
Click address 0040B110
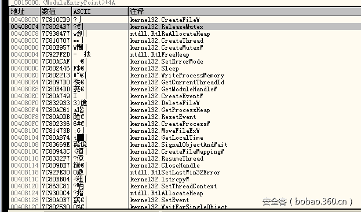pyautogui.click(x=24, y=158)
